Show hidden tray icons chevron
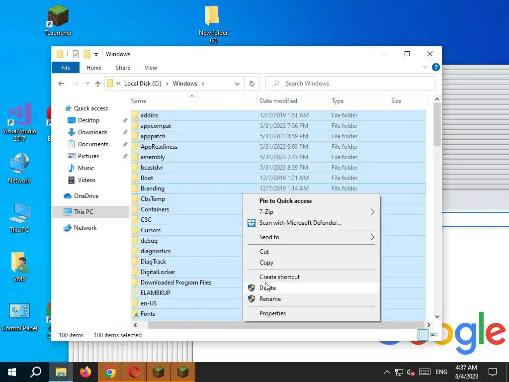The image size is (509, 382). tap(387, 372)
